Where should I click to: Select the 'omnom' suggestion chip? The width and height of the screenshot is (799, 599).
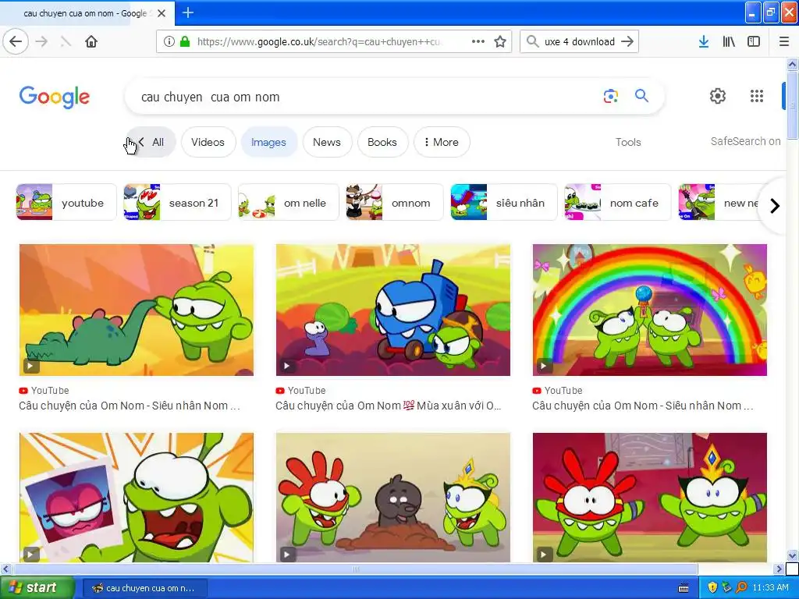395,202
